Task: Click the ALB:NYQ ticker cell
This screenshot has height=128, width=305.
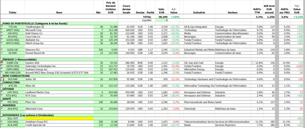Action: click(x=13, y=109)
